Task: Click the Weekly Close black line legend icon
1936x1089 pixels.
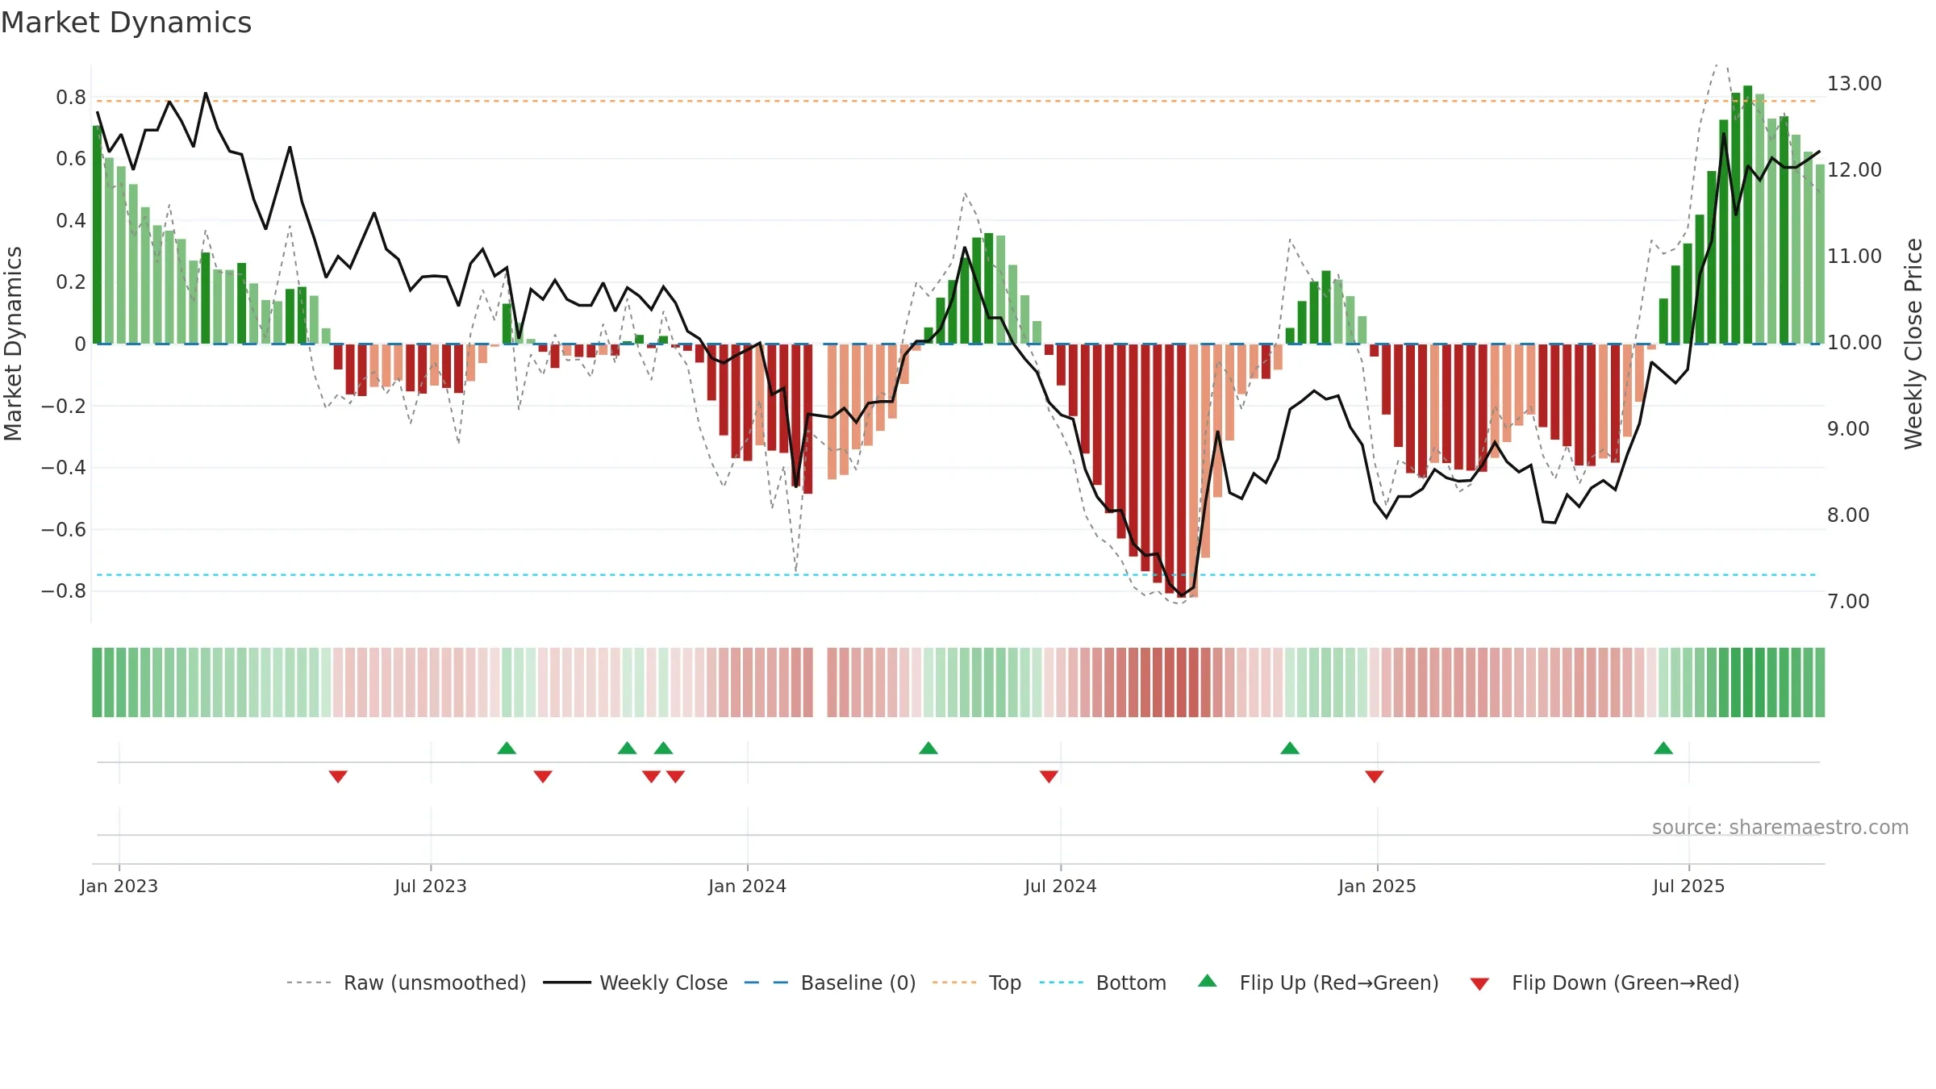Action: (566, 983)
